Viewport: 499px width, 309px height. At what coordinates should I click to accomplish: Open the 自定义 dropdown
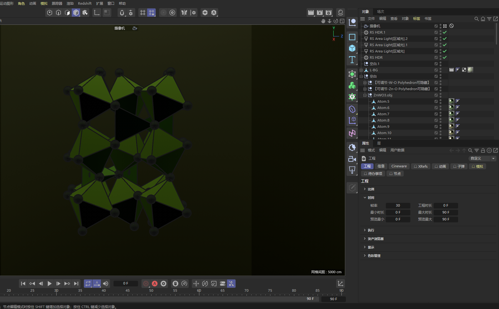point(482,159)
